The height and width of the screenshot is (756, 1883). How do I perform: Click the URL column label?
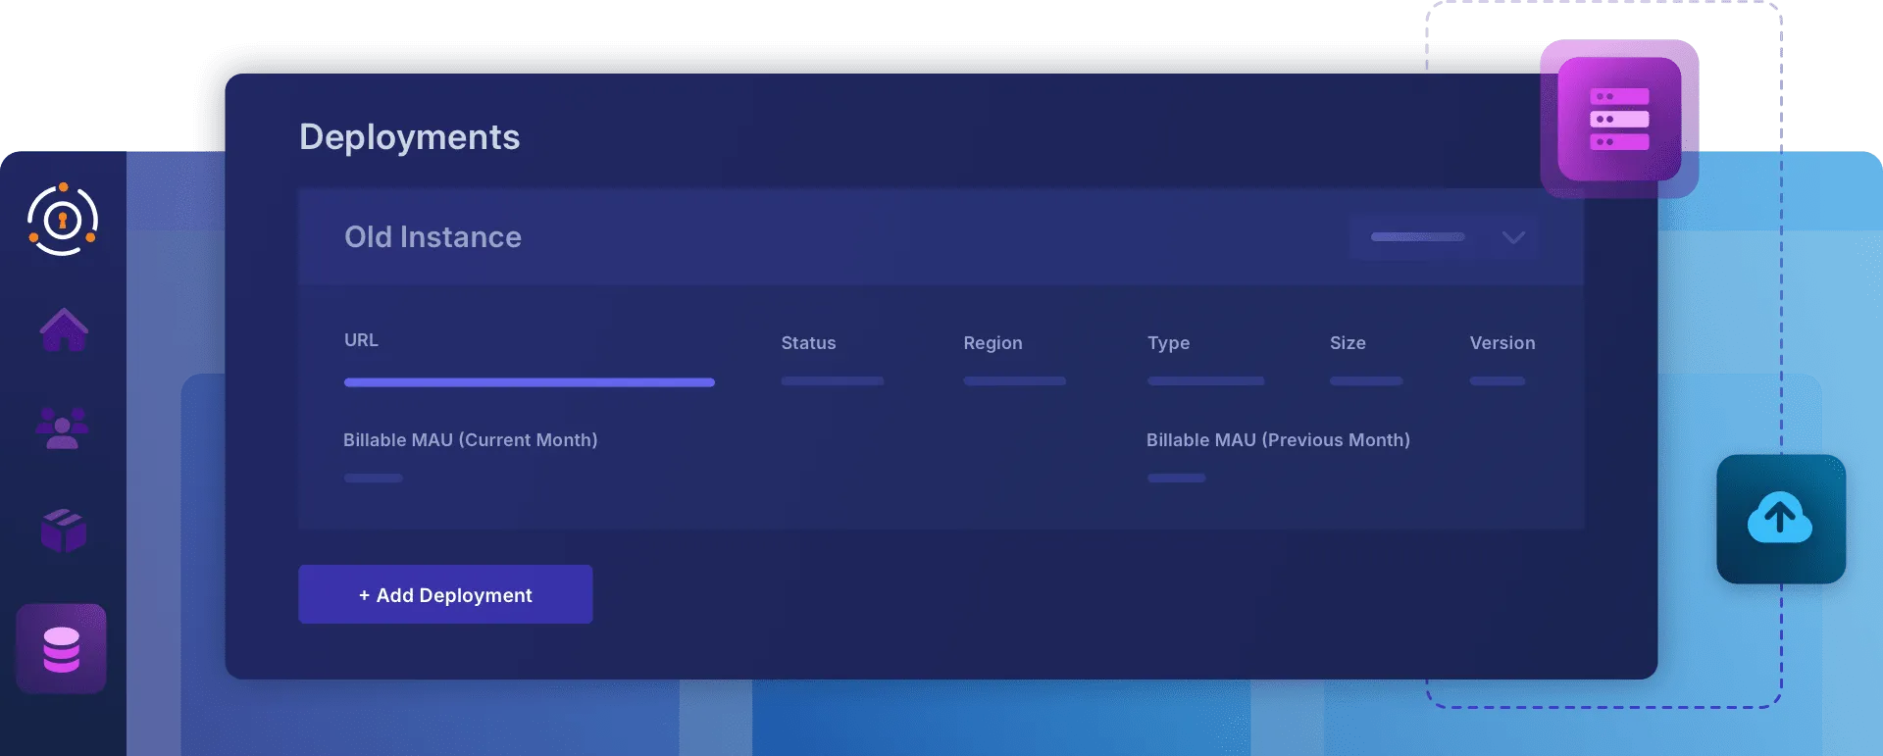click(x=361, y=340)
